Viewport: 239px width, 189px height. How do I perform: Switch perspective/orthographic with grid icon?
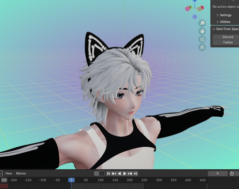pos(202,47)
